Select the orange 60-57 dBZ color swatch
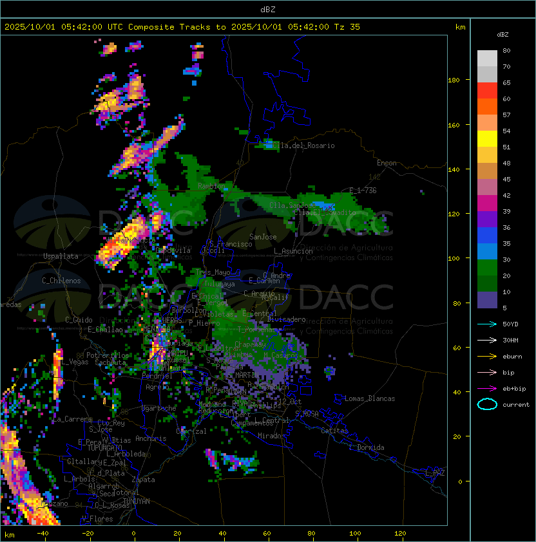The image size is (536, 542). click(x=487, y=106)
